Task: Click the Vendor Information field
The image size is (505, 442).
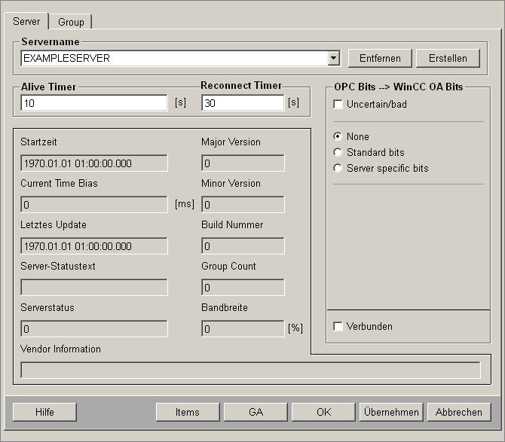Action: [x=250, y=370]
